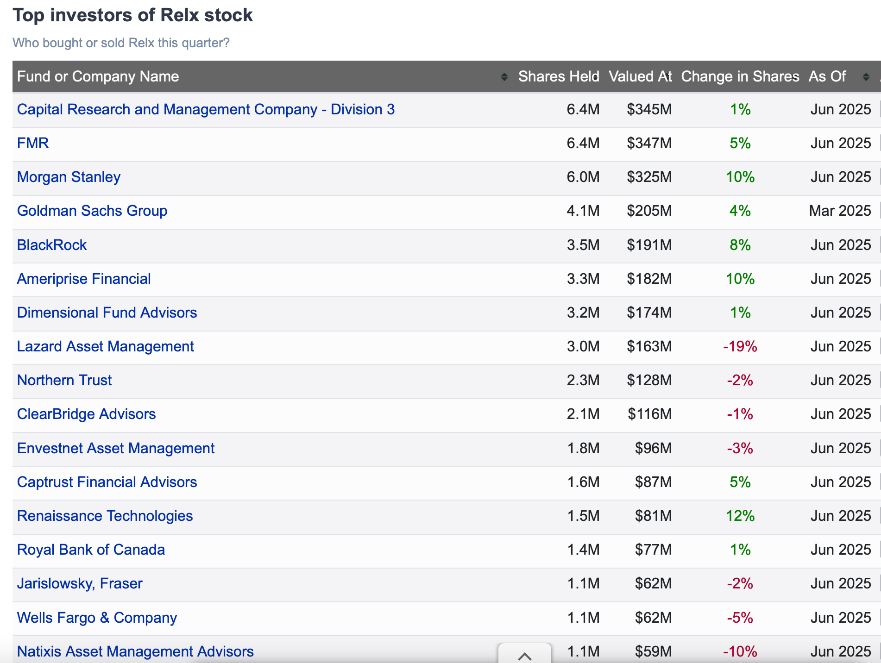Viewport: 881px width, 663px height.
Task: Click Shares Held column header
Action: [559, 76]
